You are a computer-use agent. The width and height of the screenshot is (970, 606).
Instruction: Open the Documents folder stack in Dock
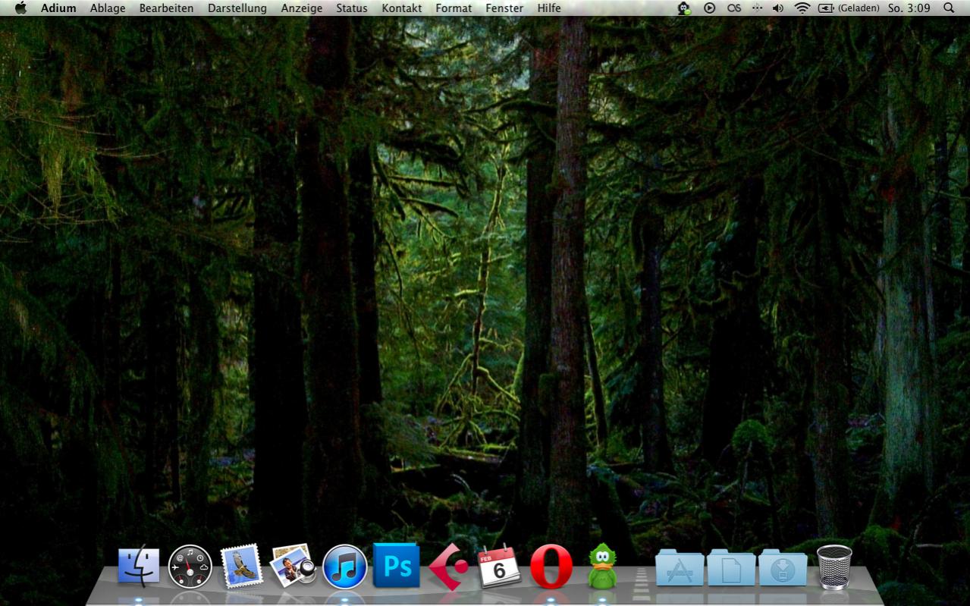731,567
